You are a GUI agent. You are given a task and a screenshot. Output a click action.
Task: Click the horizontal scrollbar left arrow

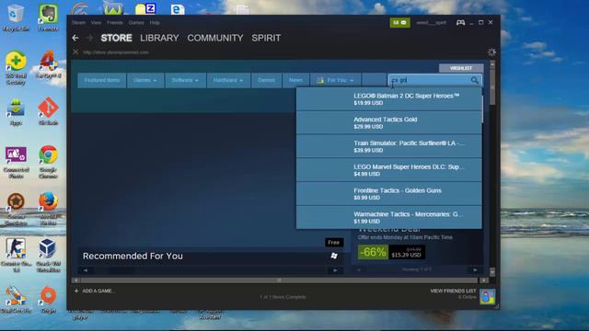click(x=75, y=280)
